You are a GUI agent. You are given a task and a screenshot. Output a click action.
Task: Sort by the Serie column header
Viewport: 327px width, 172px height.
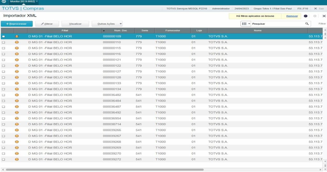[x=145, y=30]
